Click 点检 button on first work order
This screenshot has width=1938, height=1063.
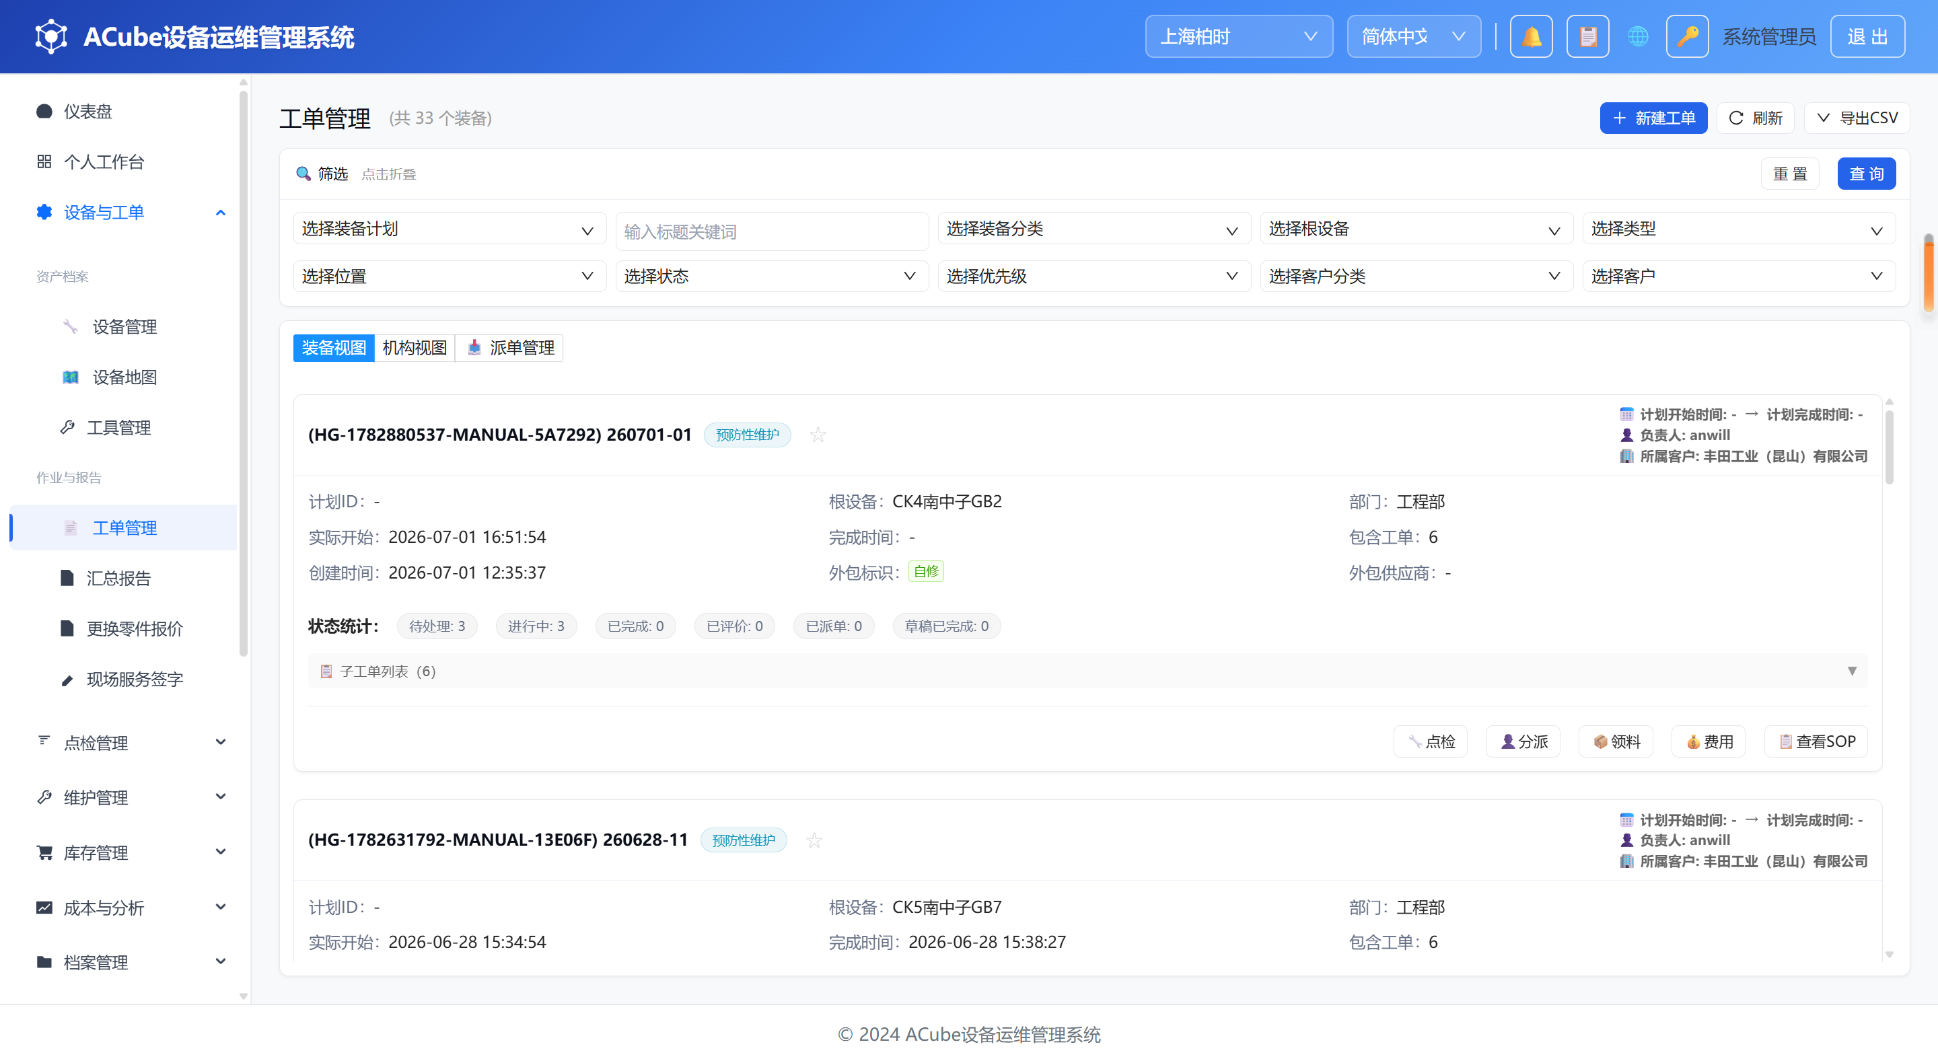click(x=1430, y=742)
